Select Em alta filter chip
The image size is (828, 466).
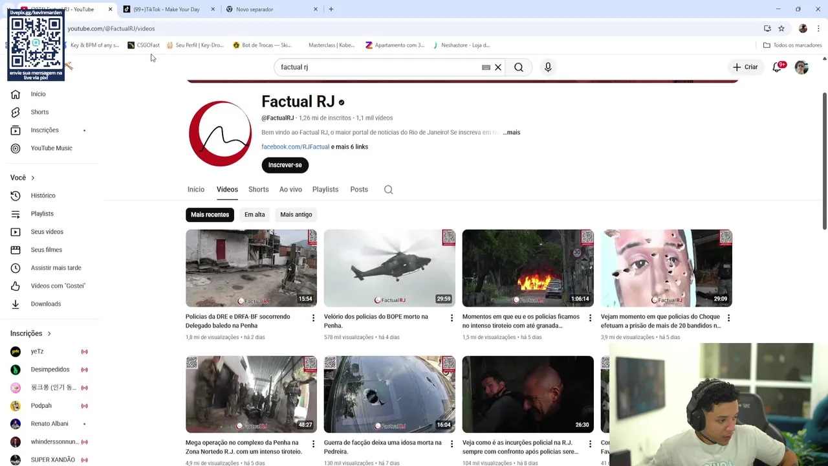tap(255, 215)
